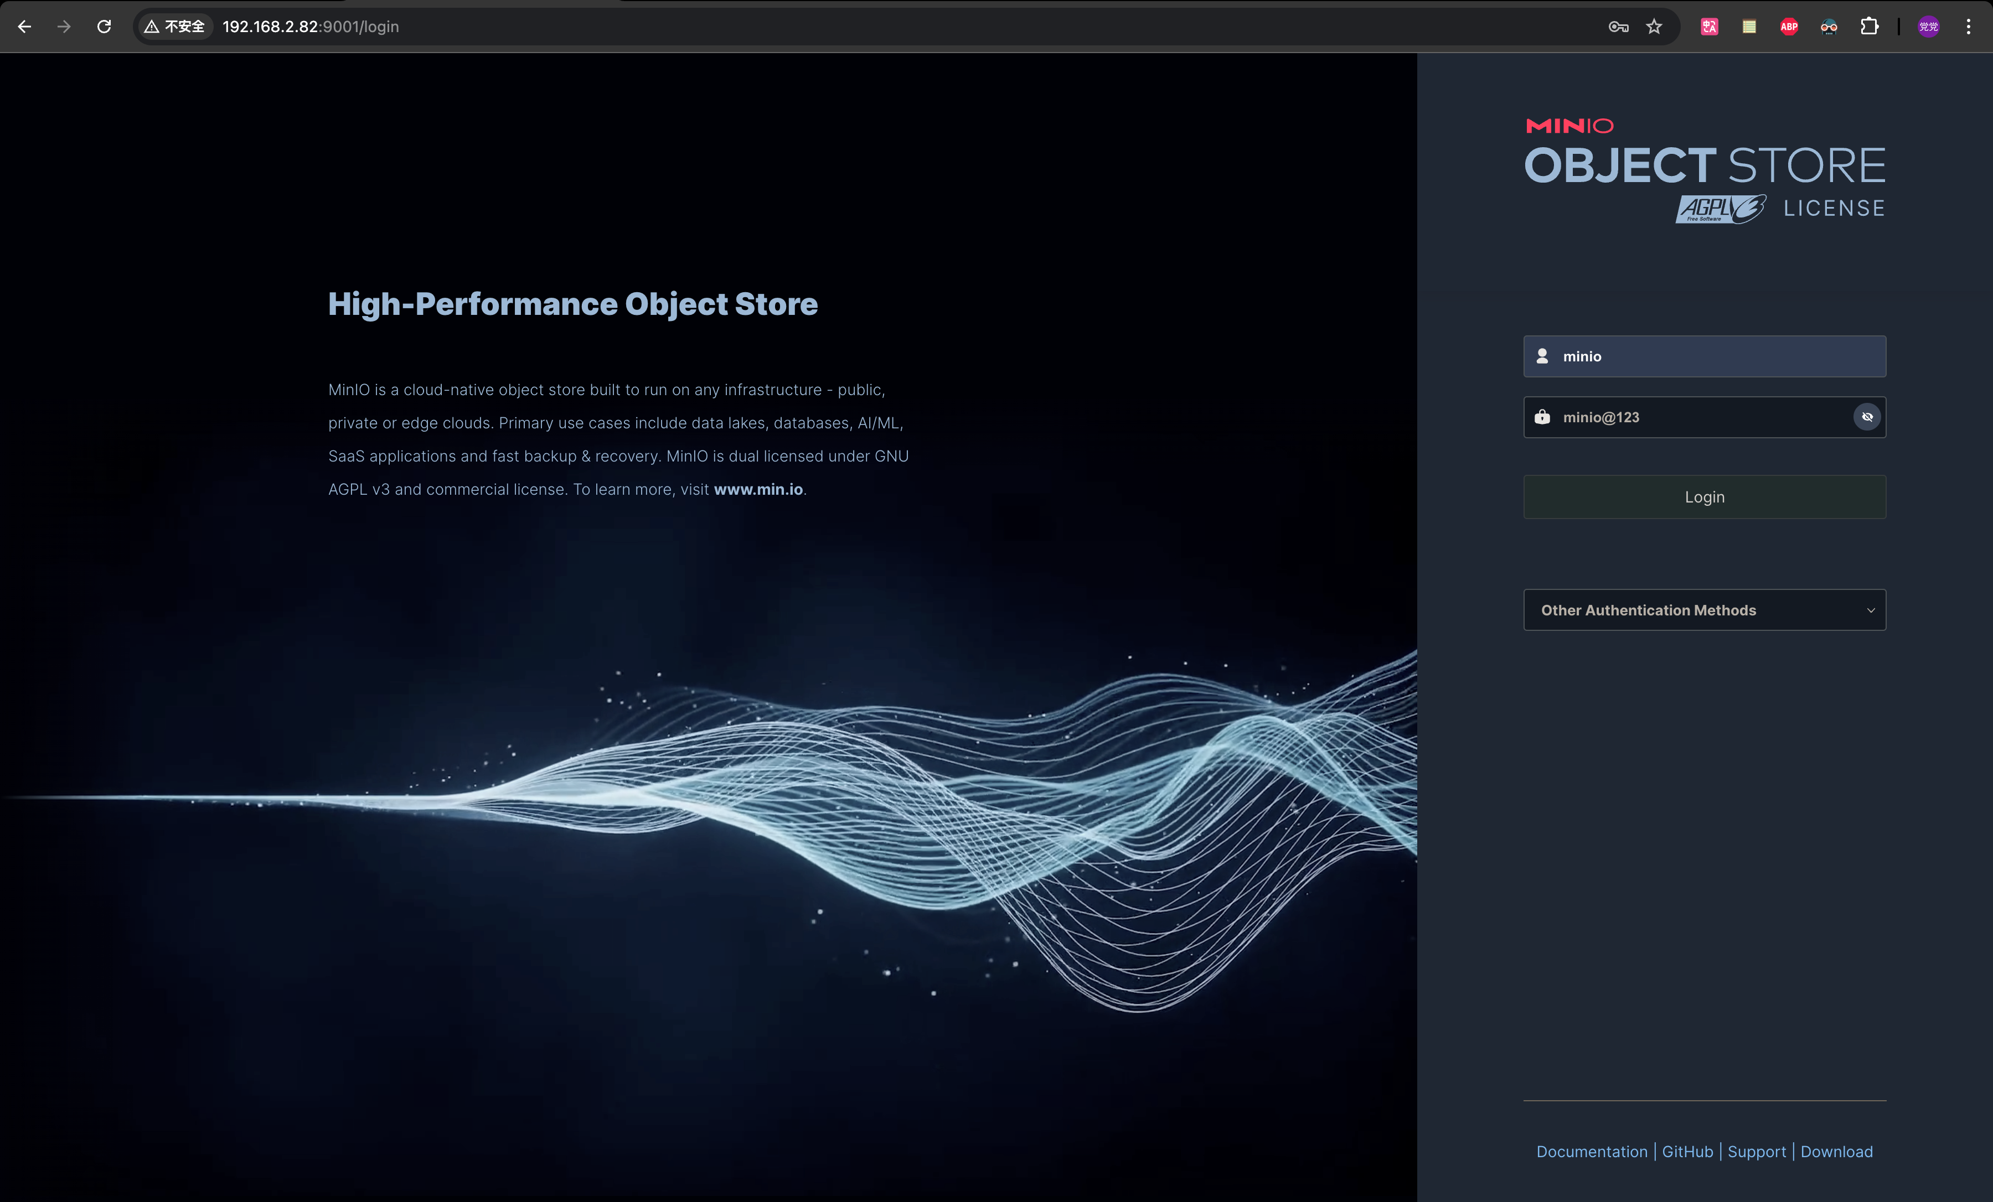Open the pink translate extension icon
This screenshot has width=1993, height=1202.
1709,27
